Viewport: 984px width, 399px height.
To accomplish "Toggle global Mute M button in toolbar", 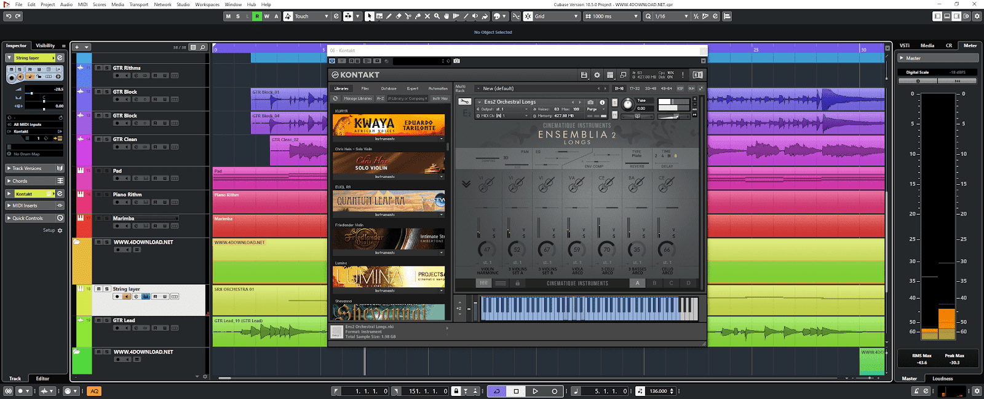I will pos(228,17).
